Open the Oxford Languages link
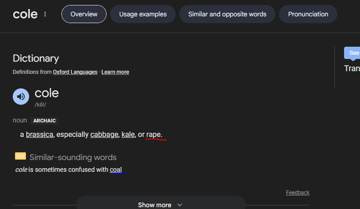 click(75, 72)
